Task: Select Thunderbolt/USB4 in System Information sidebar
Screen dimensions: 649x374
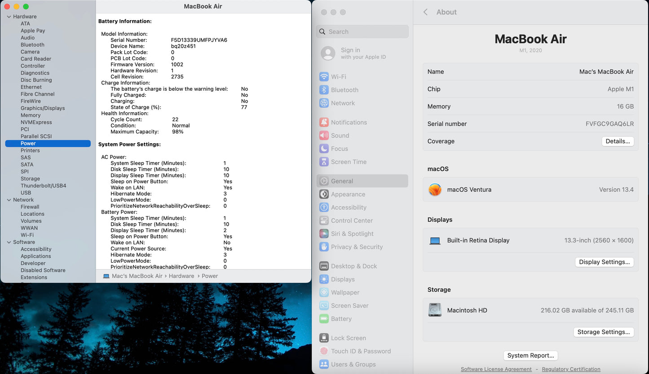Action: click(x=43, y=185)
